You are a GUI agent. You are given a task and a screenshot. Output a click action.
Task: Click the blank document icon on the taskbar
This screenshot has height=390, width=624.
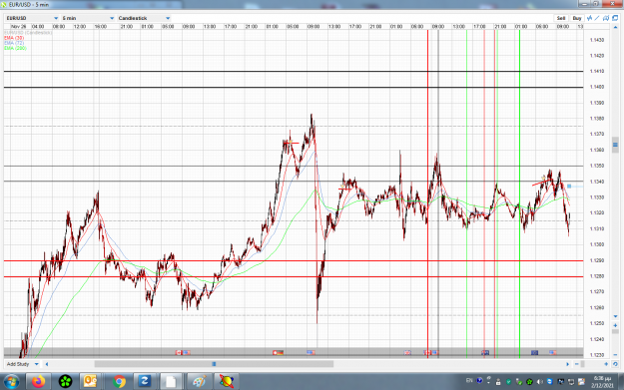point(171,382)
